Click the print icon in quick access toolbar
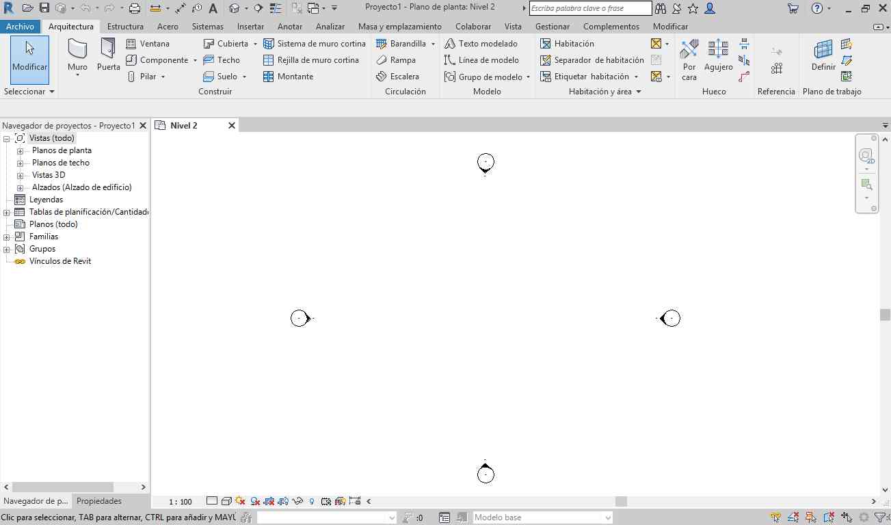The image size is (891, 525). tap(135, 8)
